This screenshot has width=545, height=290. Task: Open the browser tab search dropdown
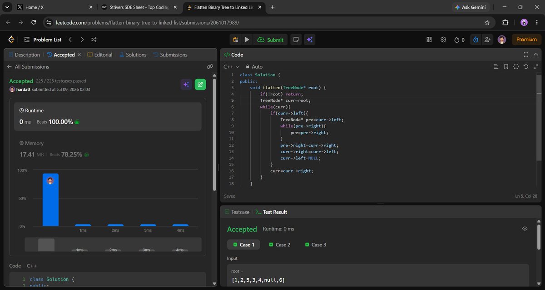[6, 7]
